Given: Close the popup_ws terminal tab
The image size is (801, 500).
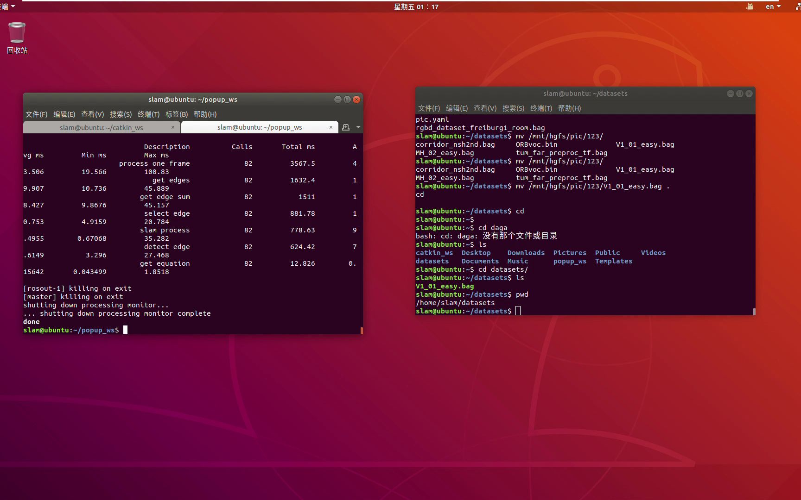Looking at the screenshot, I should (331, 127).
